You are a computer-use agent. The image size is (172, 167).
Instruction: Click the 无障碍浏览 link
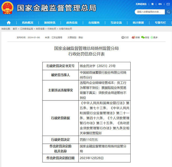pyautogui.click(x=141, y=4)
